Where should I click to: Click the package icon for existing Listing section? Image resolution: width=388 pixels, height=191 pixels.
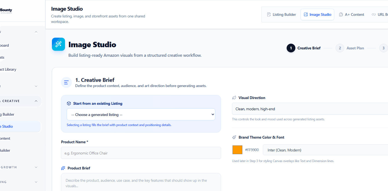click(x=69, y=103)
